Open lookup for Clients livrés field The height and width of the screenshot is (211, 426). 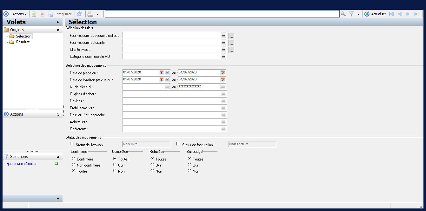223,50
